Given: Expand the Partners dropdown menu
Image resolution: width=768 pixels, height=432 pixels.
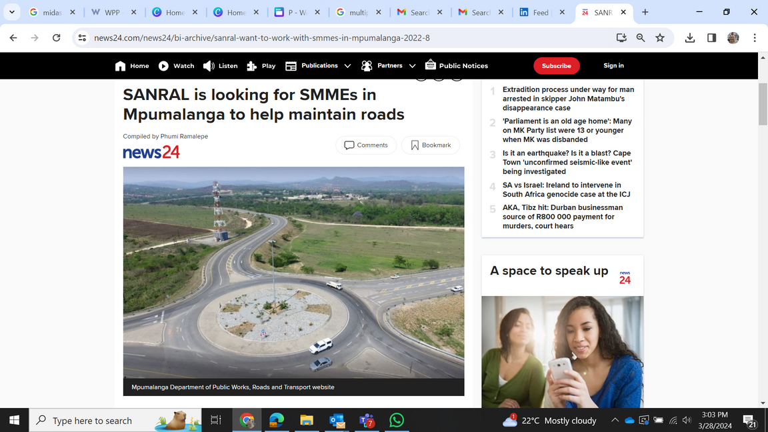Looking at the screenshot, I should [x=388, y=65].
